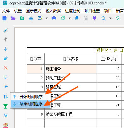124x128 pixels.
Task: Save project with the green floppy icon
Action: pyautogui.click(x=22, y=18)
